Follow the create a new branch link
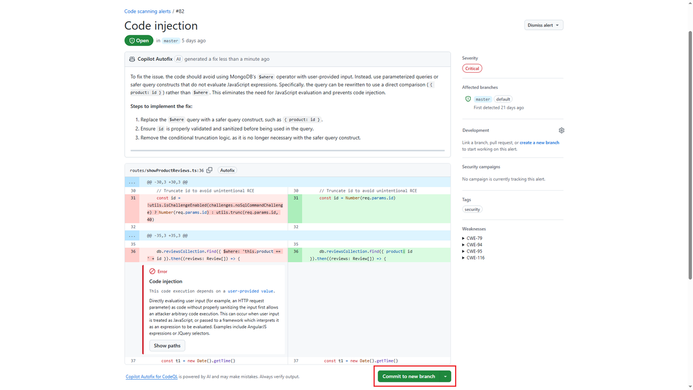The width and height of the screenshot is (693, 390). [x=539, y=143]
